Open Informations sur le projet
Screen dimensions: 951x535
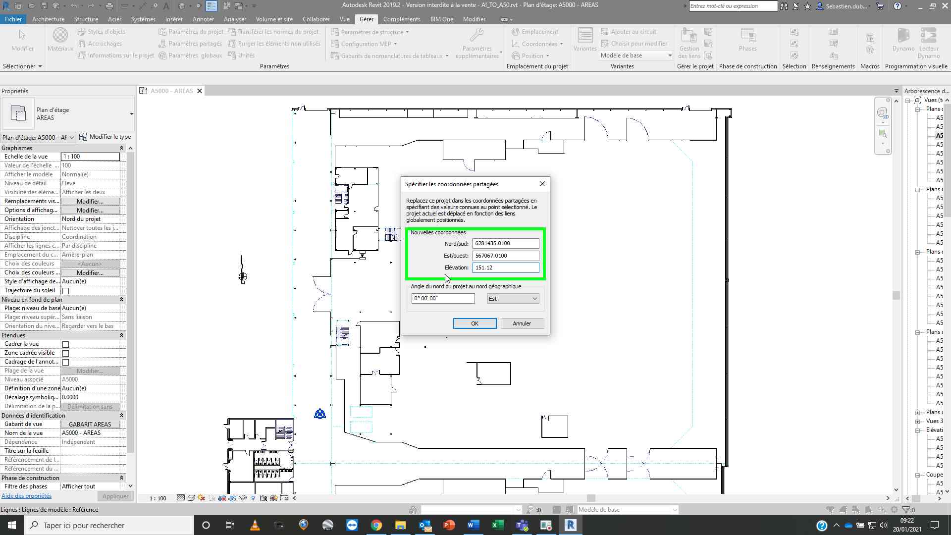[116, 55]
